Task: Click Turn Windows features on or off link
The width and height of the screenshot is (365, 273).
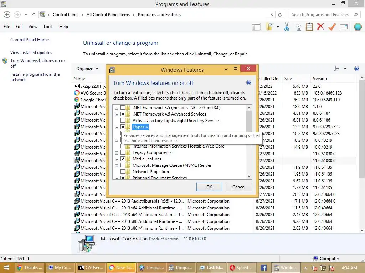Action: (x=37, y=63)
